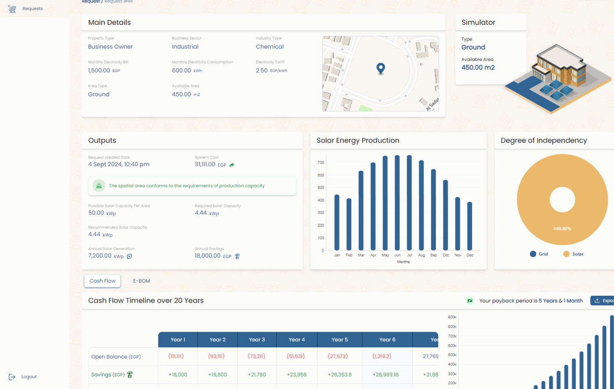Toggle the Grid legend item
This screenshot has height=389, width=614.
[x=539, y=254]
